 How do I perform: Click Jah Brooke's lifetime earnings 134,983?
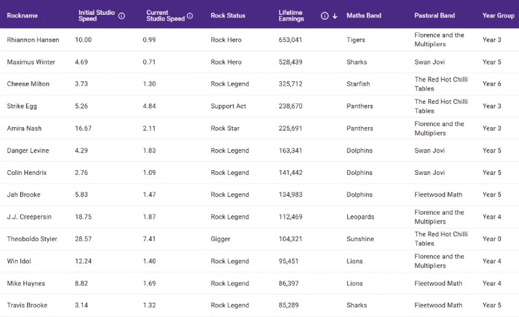coord(290,195)
